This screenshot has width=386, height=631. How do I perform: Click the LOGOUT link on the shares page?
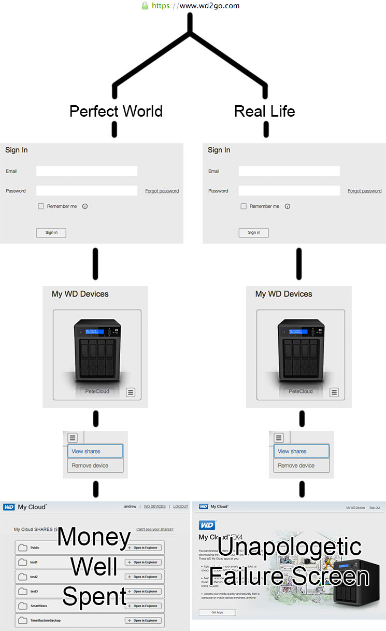[181, 507]
